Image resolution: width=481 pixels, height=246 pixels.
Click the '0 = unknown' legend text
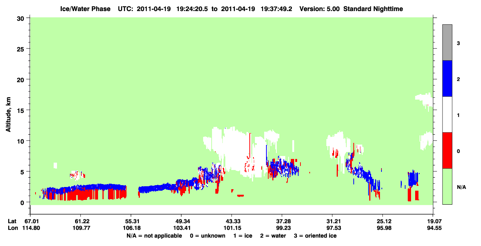[x=207, y=236]
